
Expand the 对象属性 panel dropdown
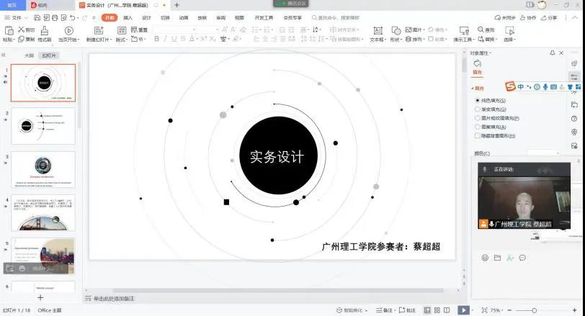pos(492,53)
